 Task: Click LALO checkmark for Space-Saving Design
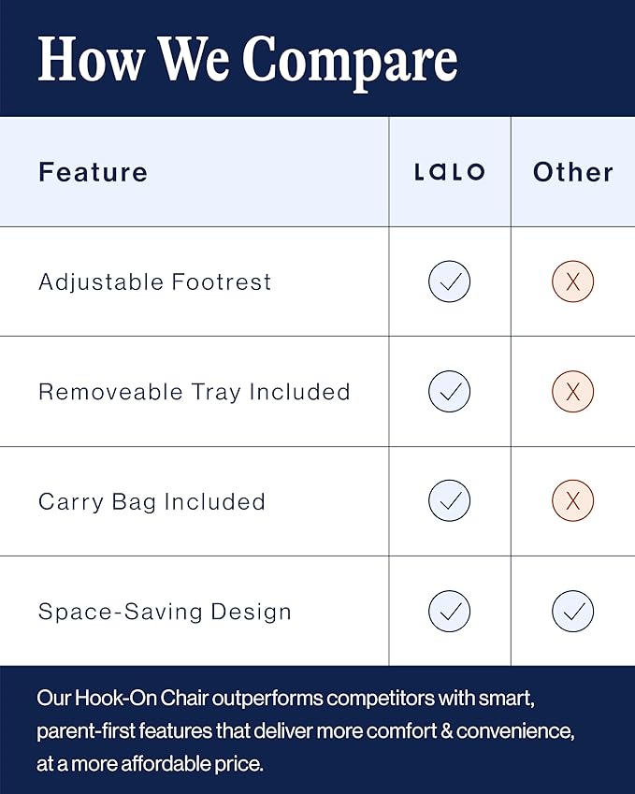pos(449,612)
